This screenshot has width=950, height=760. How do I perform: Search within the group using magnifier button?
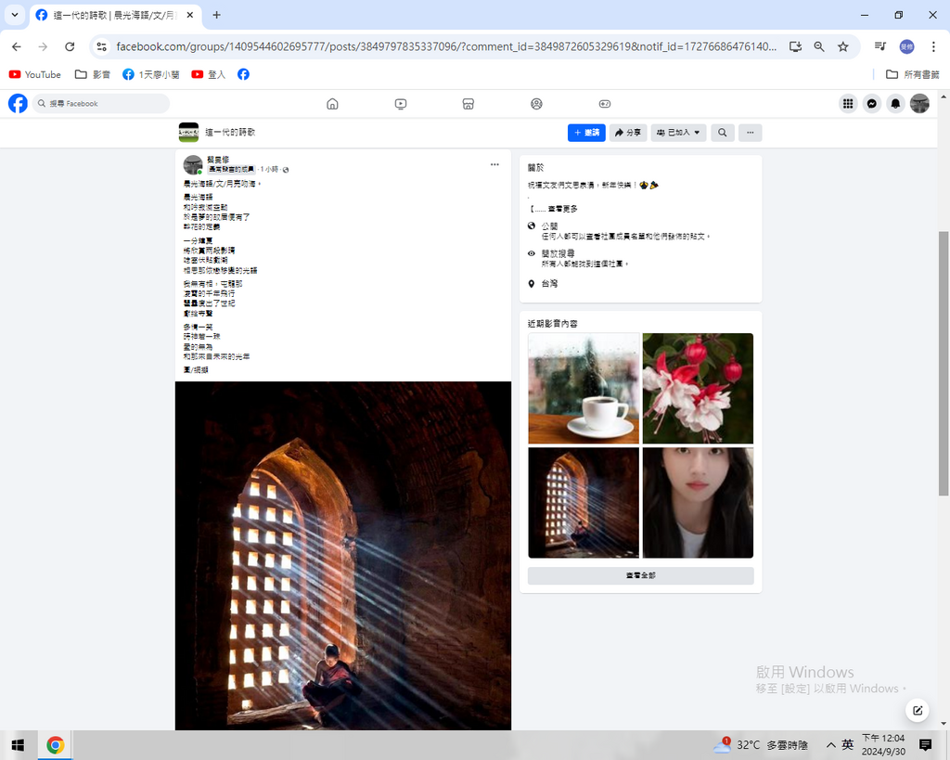pyautogui.click(x=722, y=133)
